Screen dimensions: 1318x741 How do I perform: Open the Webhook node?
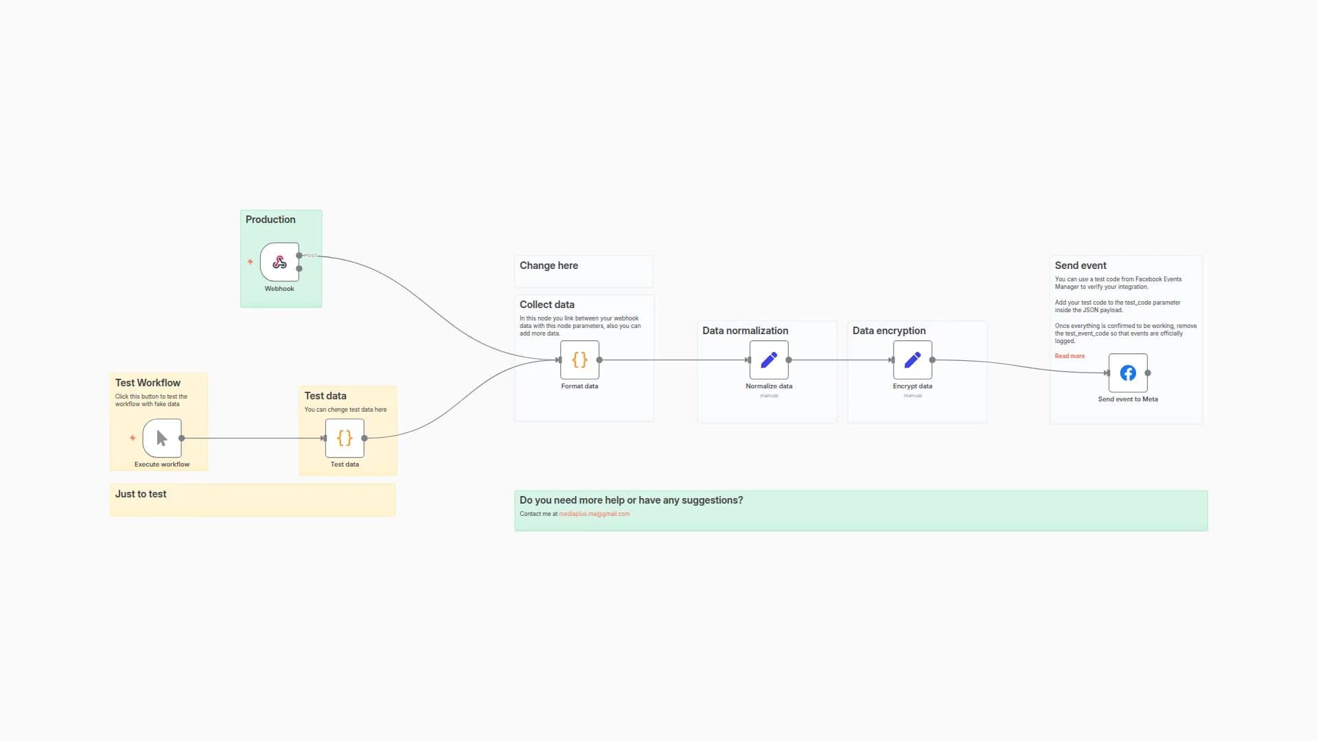pos(279,261)
